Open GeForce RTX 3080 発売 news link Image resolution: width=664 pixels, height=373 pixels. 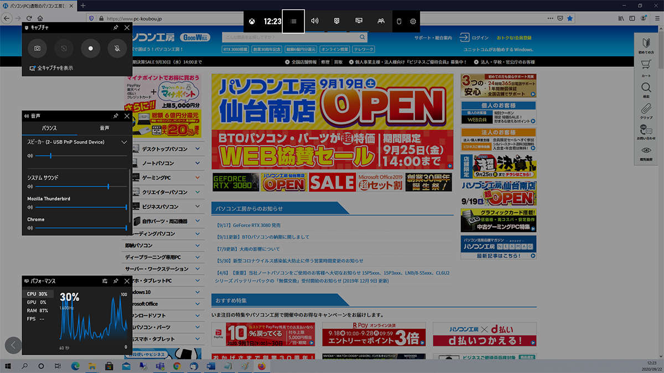[249, 225]
